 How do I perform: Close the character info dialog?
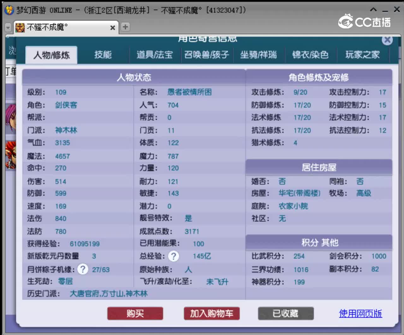pos(387,40)
